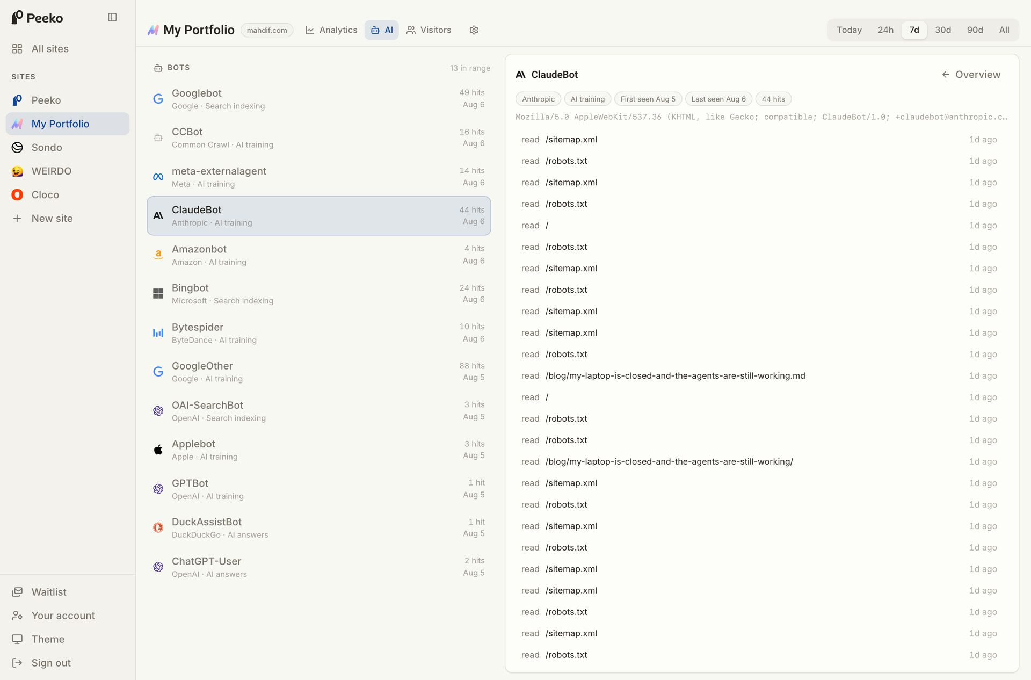Click the My Portfolio header logo icon
This screenshot has height=680, width=1031.
153,30
